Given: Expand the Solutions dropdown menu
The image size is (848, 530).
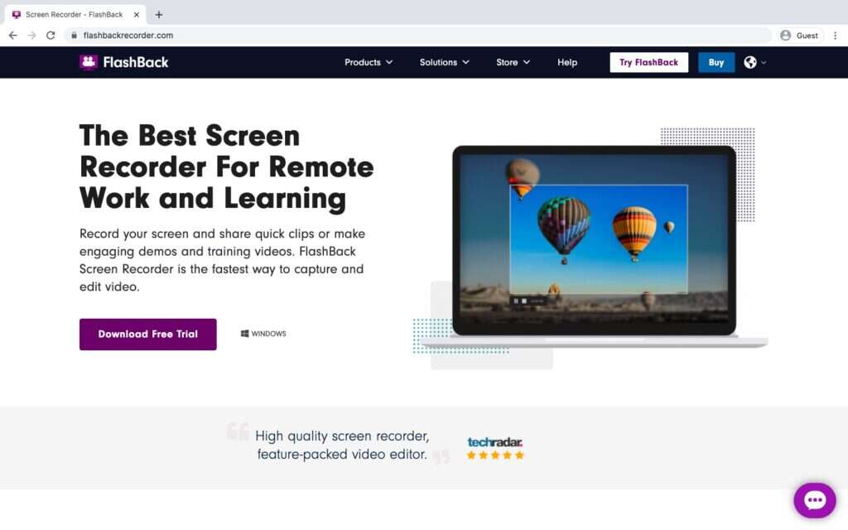Looking at the screenshot, I should pyautogui.click(x=444, y=62).
